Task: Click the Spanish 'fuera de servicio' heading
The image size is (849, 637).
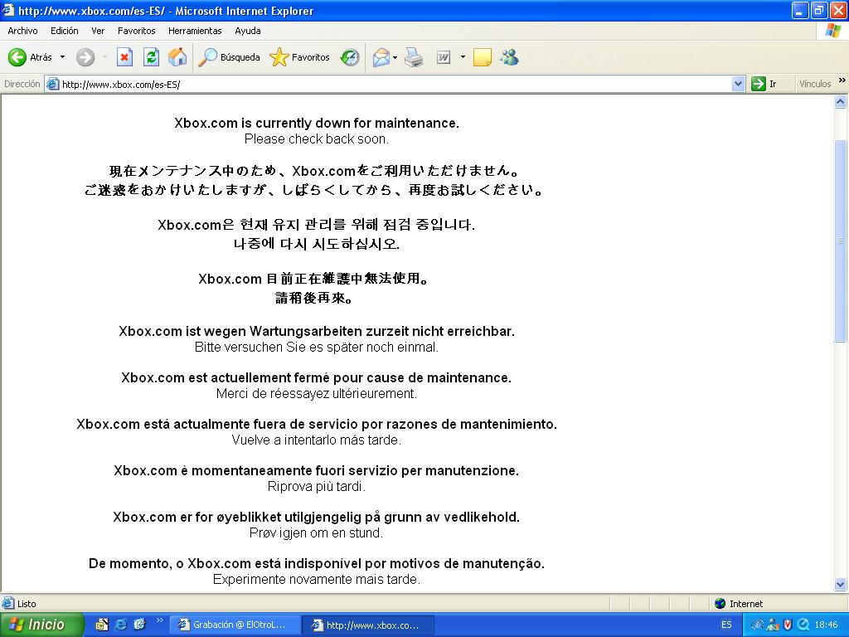Action: pos(316,424)
